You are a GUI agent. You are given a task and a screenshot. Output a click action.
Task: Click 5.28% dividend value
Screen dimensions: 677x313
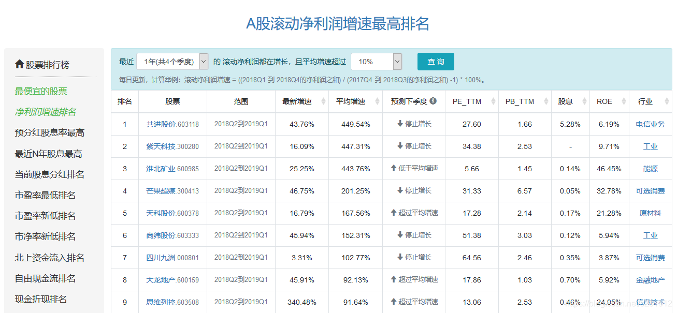point(570,124)
